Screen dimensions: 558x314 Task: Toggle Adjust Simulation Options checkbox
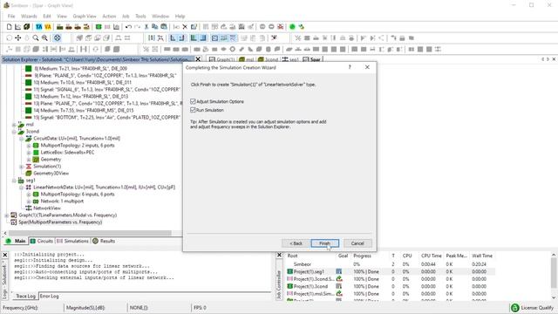pyautogui.click(x=193, y=101)
